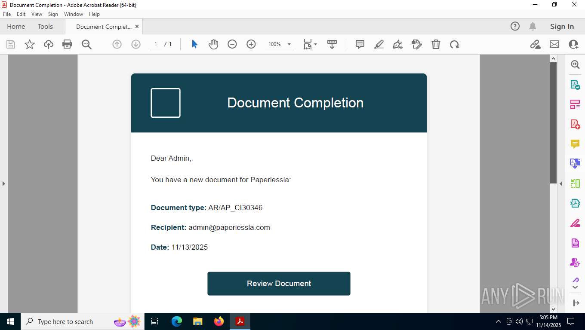The image size is (585, 330).
Task: Click the AR/AP_CI30346 document type text
Action: [235, 208]
